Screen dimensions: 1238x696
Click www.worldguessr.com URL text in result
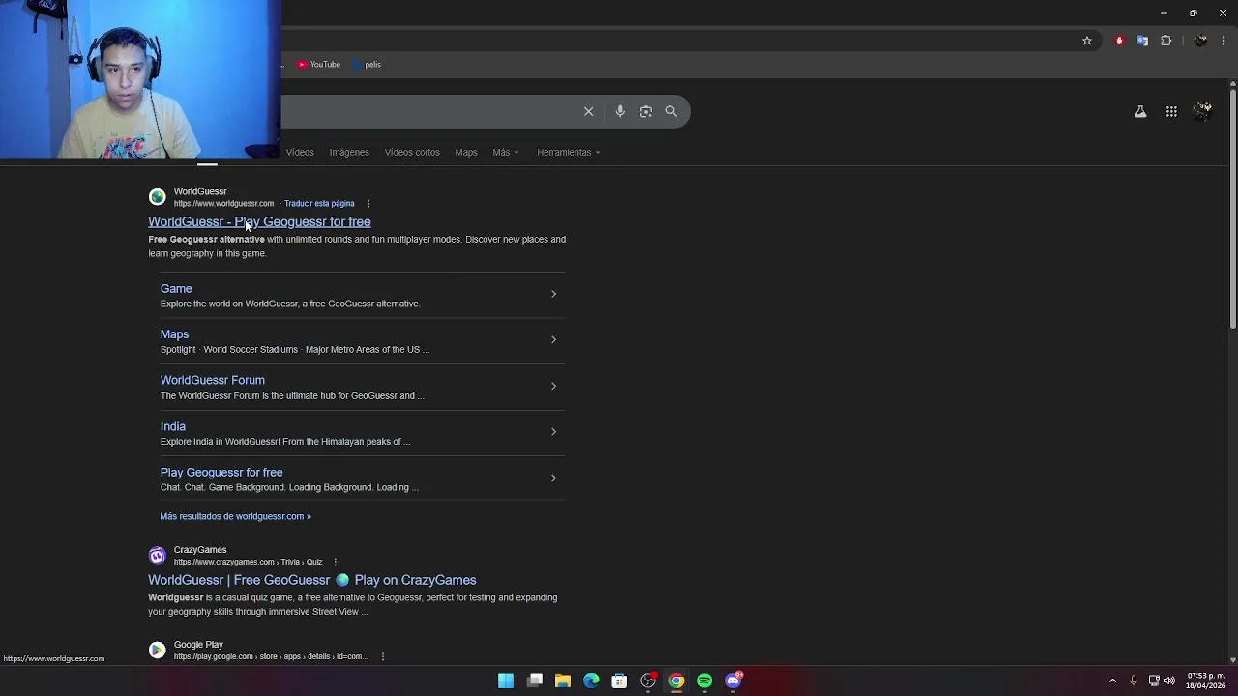point(223,204)
